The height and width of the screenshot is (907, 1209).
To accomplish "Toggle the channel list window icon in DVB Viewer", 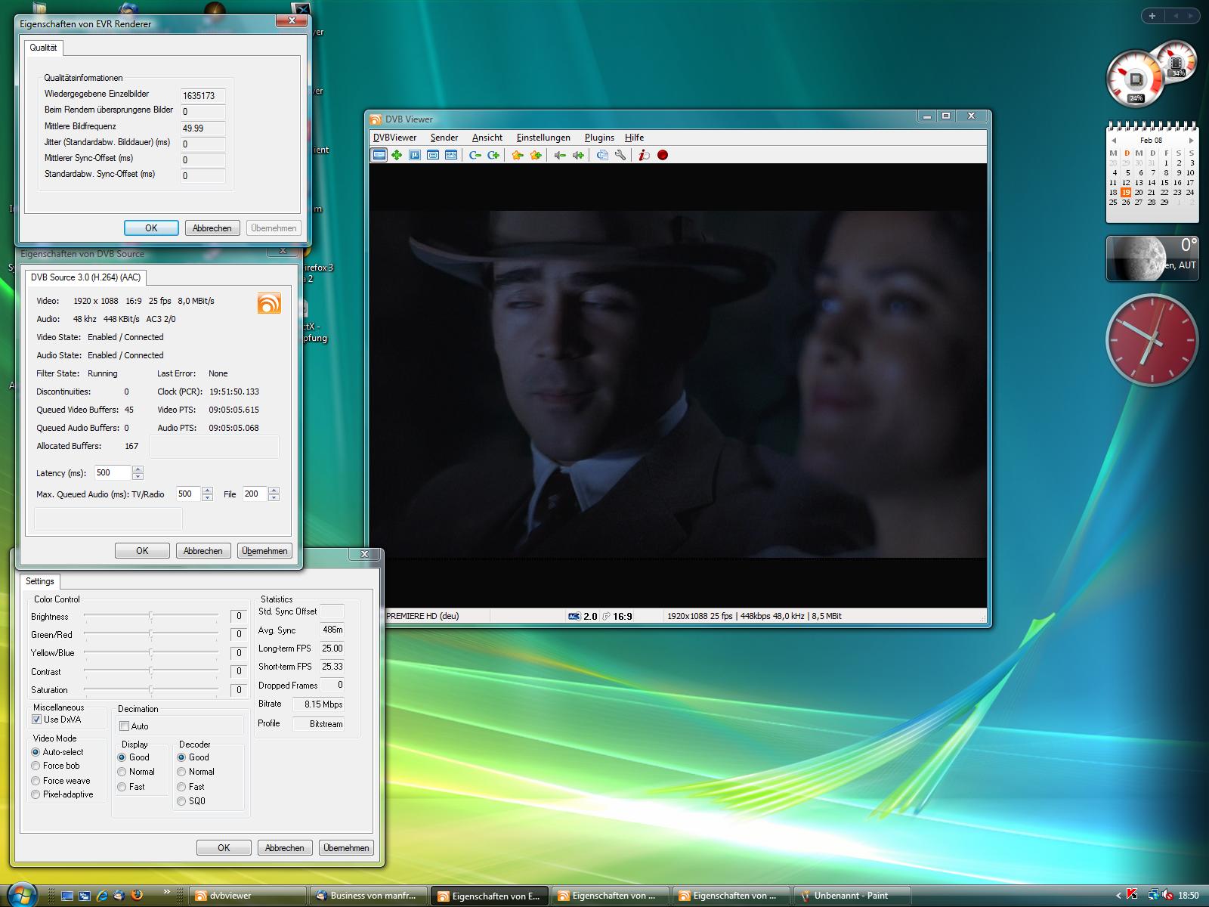I will 379,155.
